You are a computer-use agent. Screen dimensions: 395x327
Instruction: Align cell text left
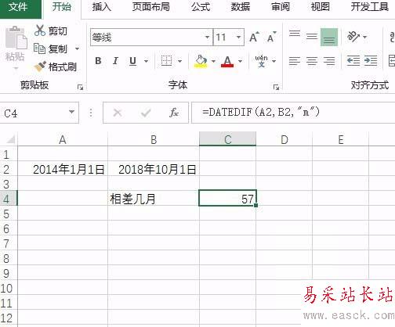[x=295, y=61]
